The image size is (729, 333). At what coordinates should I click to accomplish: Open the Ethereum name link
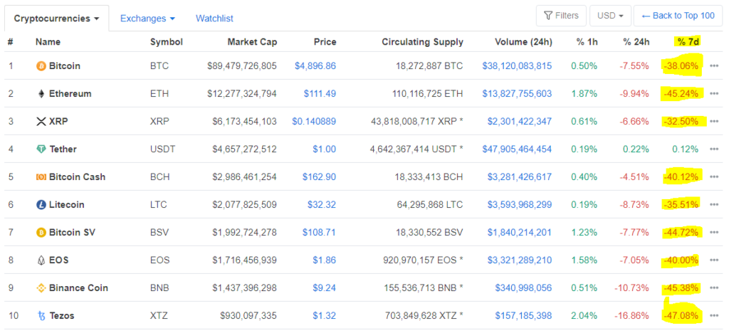pos(70,94)
